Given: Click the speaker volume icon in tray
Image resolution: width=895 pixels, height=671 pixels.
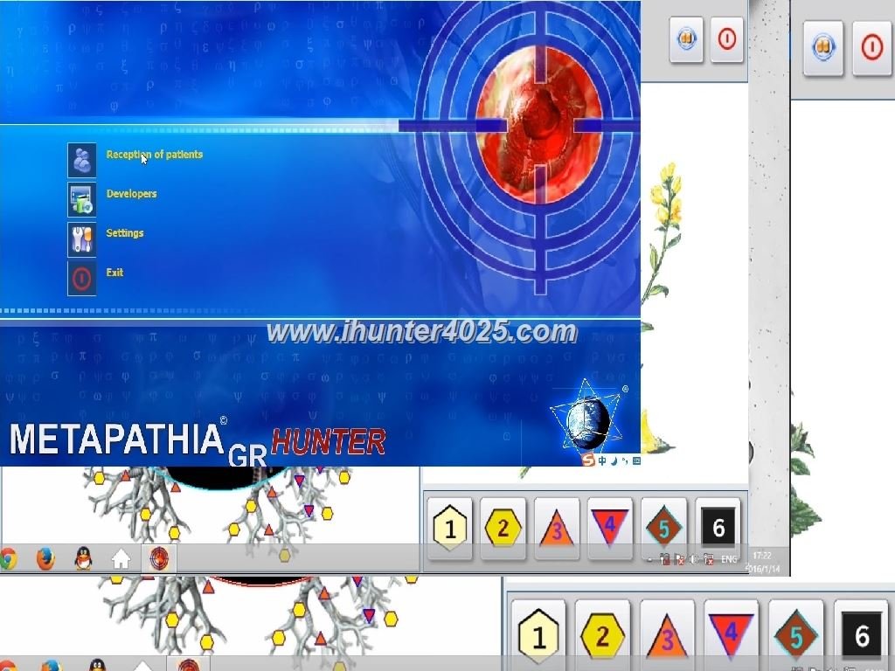Looking at the screenshot, I should (693, 560).
